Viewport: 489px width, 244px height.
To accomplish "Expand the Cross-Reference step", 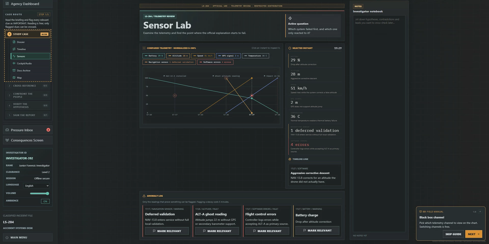I will point(28,86).
